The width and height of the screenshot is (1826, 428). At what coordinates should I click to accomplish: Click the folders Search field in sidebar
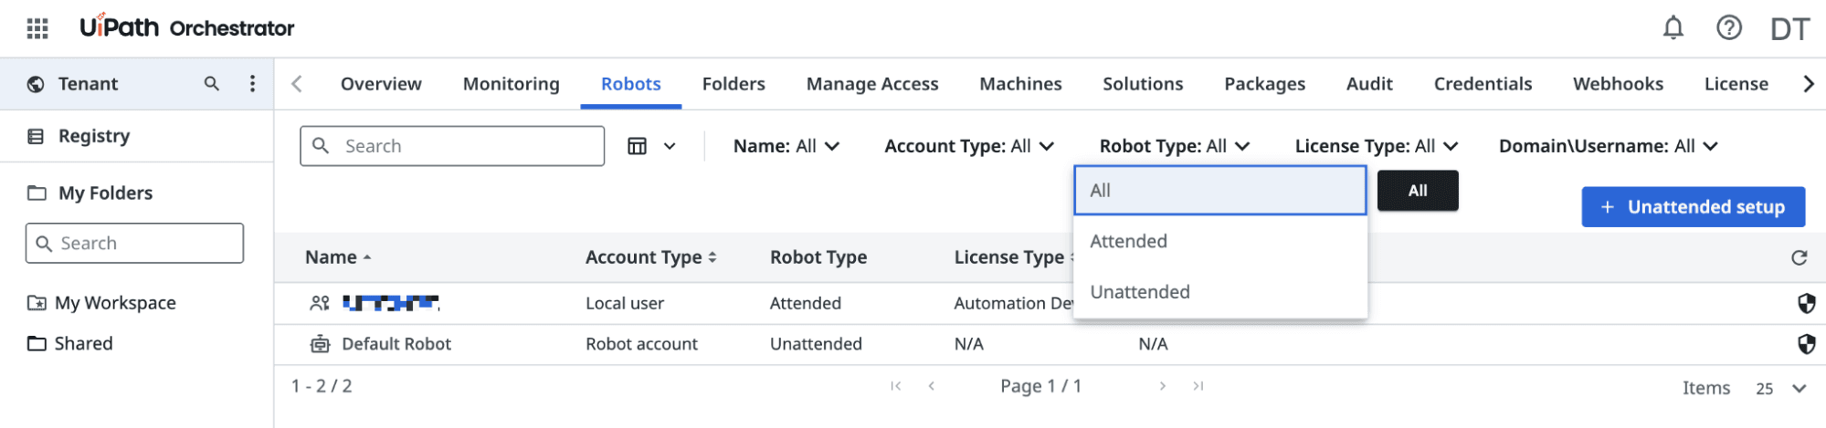point(134,244)
